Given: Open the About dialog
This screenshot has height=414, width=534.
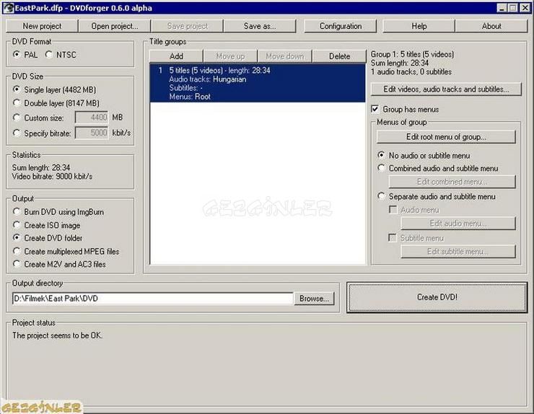Looking at the screenshot, I should (x=491, y=26).
